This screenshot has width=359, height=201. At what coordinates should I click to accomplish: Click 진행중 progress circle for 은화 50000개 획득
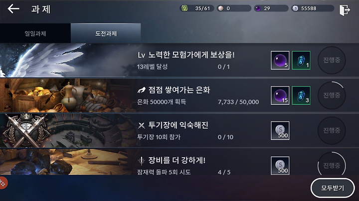click(x=332, y=95)
